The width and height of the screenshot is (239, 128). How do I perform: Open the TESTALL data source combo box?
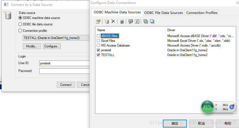click(56, 38)
